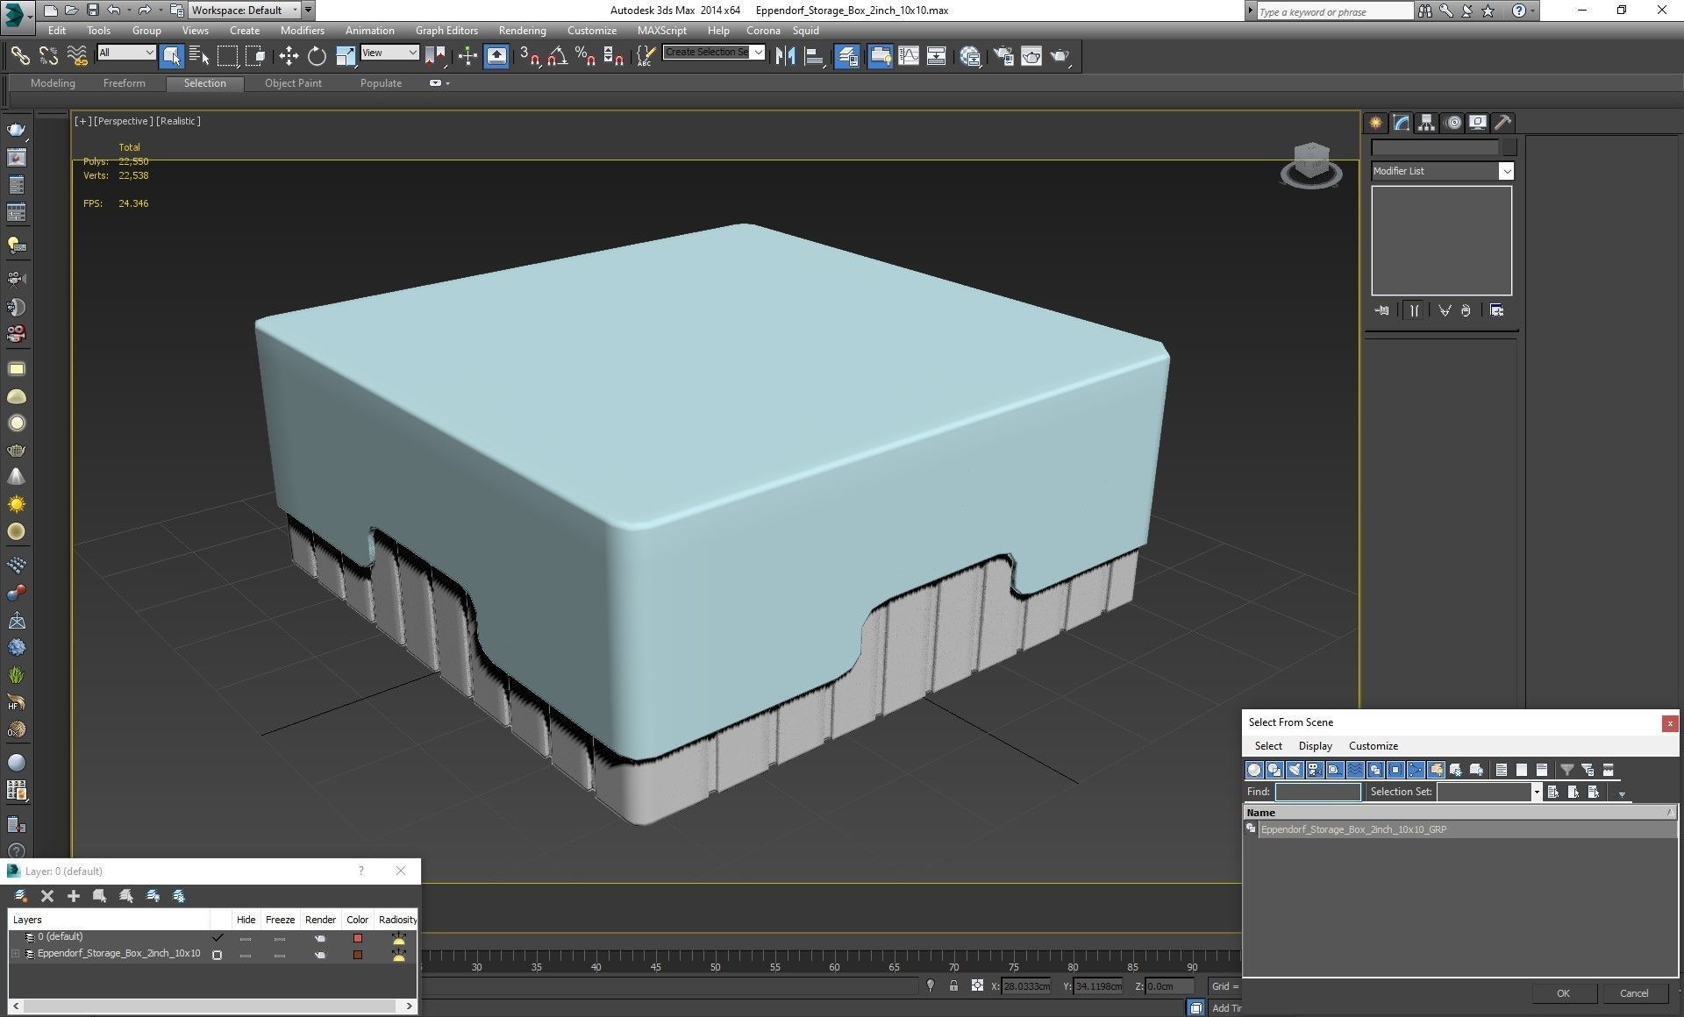The image size is (1684, 1017).
Task: Open the Graph Editors menu
Action: pos(446,30)
